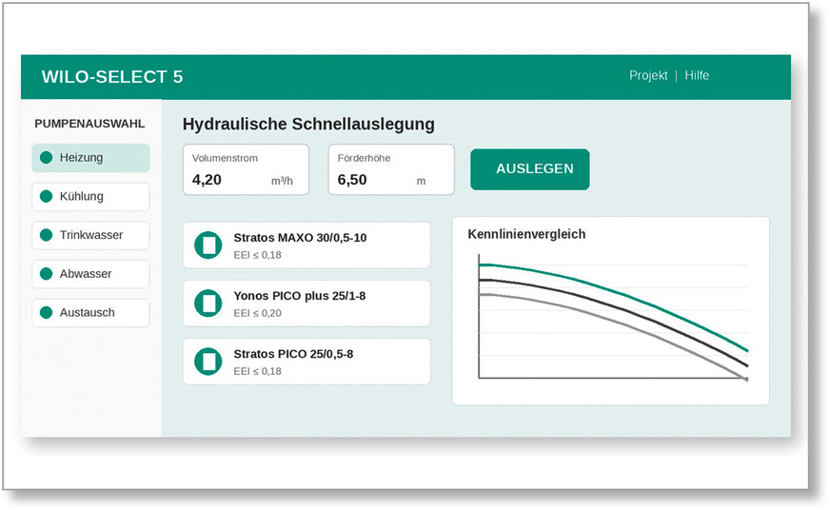Click the green dot beside Kühlung
Screen dimensions: 830x510
46,196
